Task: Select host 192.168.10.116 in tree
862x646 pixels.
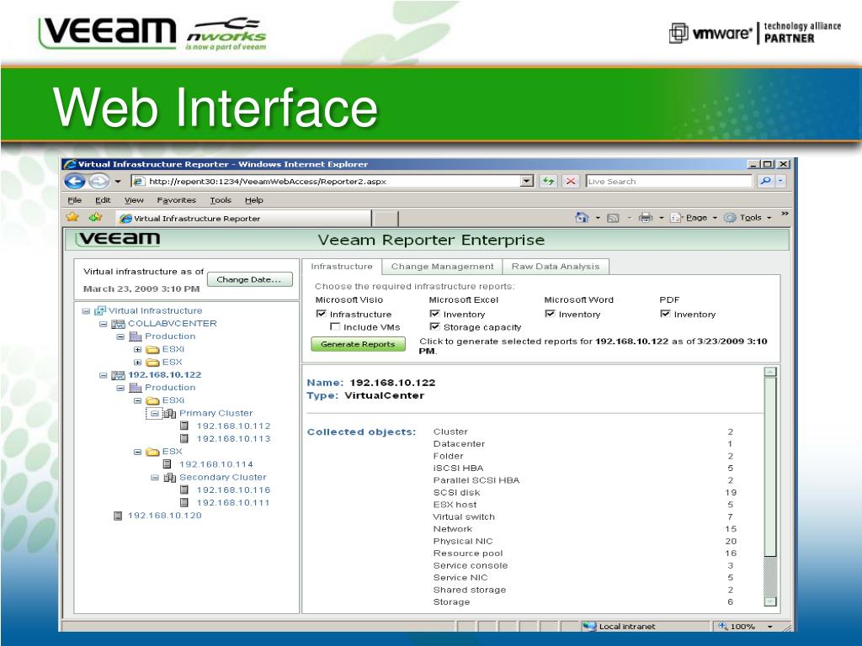Action: [x=234, y=490]
